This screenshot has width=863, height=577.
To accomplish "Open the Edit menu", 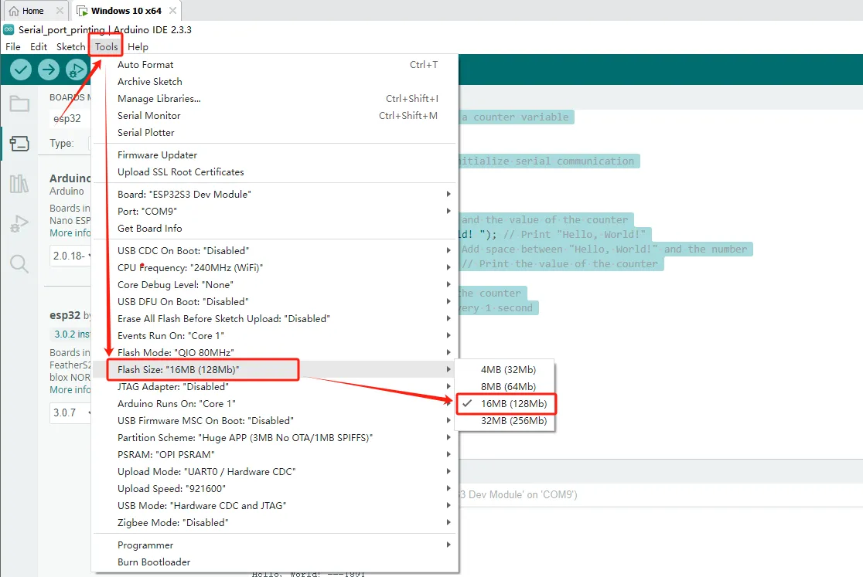I will tap(39, 46).
